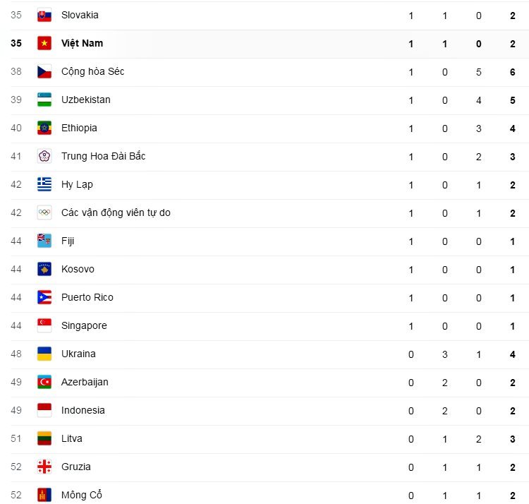Image resolution: width=529 pixels, height=504 pixels.
Task: Click the Puerto Rico flag icon
Action: click(44, 297)
